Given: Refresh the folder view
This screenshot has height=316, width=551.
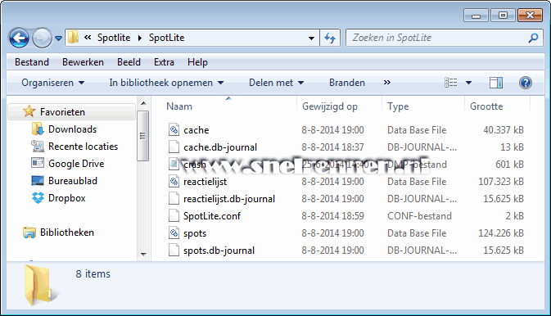Looking at the screenshot, I should coord(330,38).
